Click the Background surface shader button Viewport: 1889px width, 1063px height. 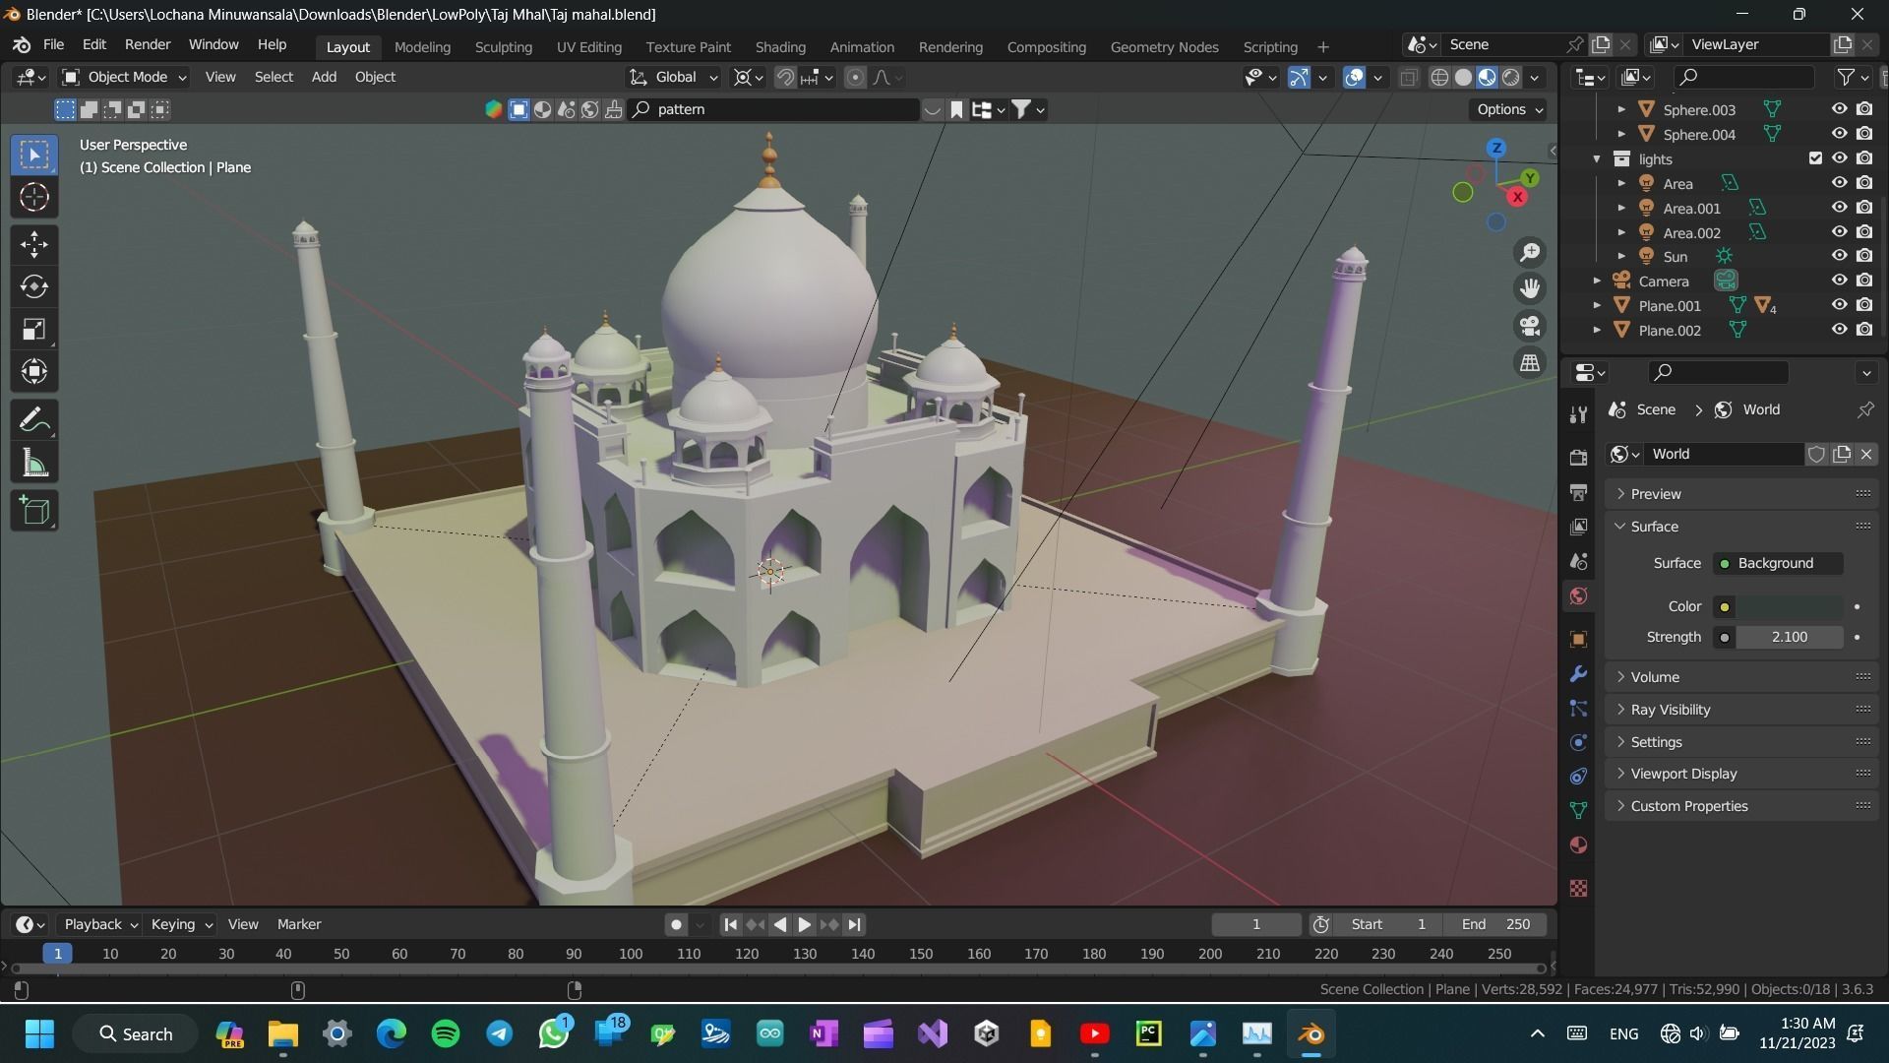coord(1779,563)
